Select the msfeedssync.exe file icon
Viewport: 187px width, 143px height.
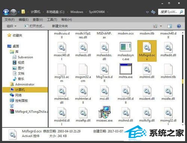(126, 47)
